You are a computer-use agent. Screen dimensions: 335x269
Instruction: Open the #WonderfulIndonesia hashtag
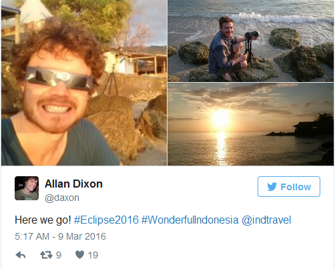pos(190,220)
